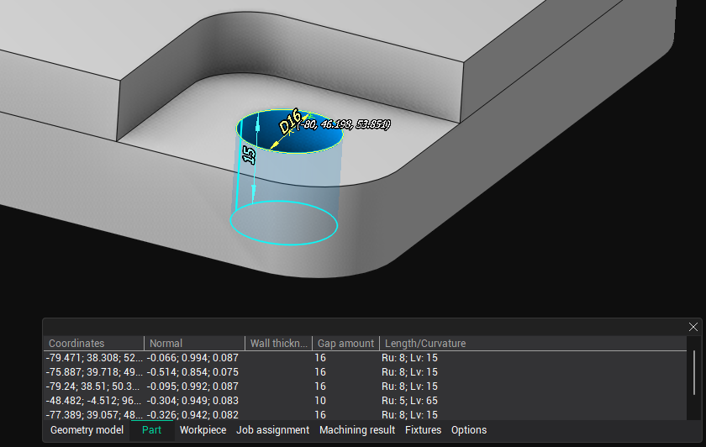706x447 pixels.
Task: Click the Length/Curvature column header
Action: 424,344
